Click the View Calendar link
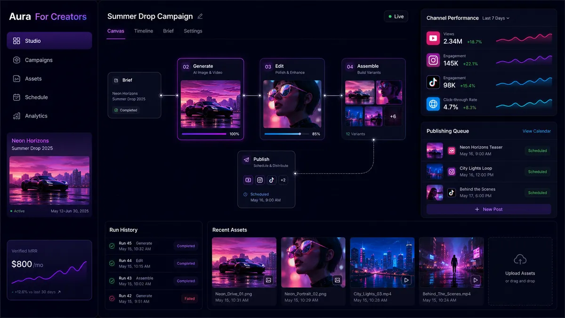565x318 pixels. click(x=537, y=131)
